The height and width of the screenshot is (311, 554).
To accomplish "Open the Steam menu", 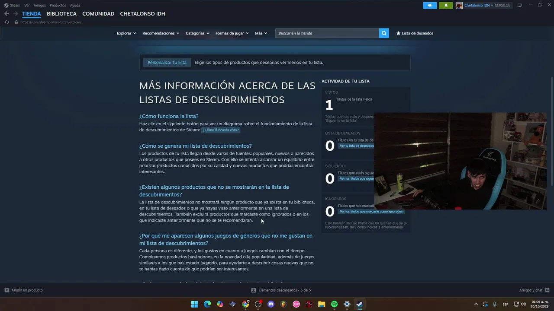I will (15, 5).
